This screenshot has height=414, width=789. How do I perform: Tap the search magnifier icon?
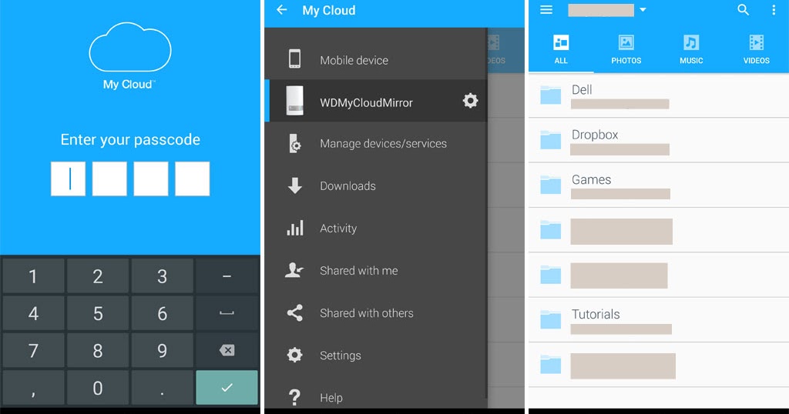tap(744, 9)
